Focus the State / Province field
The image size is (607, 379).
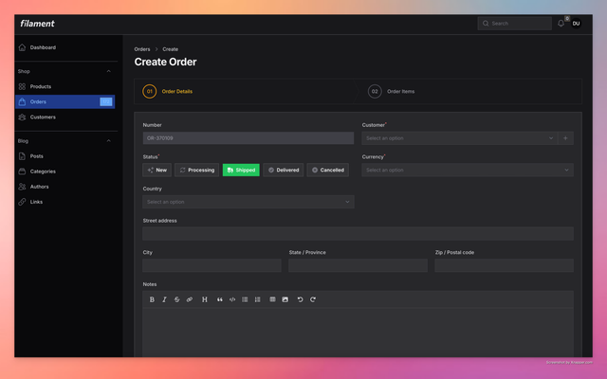click(x=359, y=265)
